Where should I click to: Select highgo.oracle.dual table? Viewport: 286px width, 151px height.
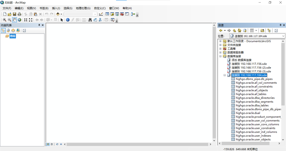248,113
